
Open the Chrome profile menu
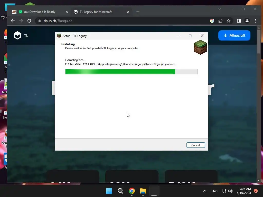click(247, 21)
